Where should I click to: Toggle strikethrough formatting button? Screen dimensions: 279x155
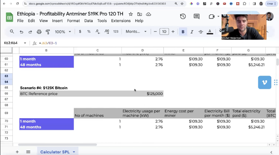(201, 32)
